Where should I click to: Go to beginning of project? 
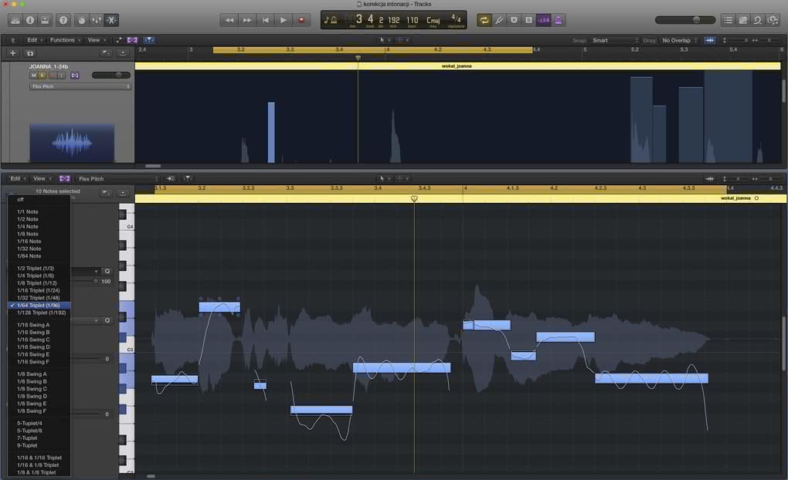(x=265, y=20)
